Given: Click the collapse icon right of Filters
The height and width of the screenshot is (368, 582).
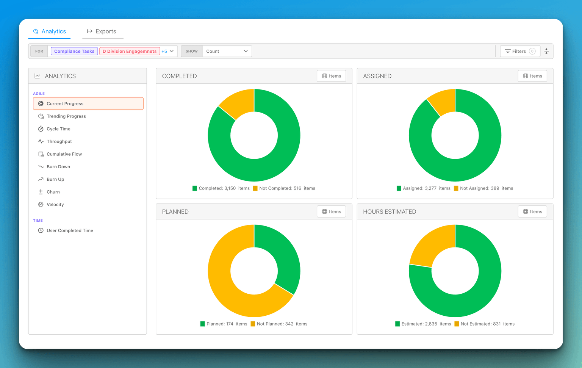Looking at the screenshot, I should click(546, 51).
